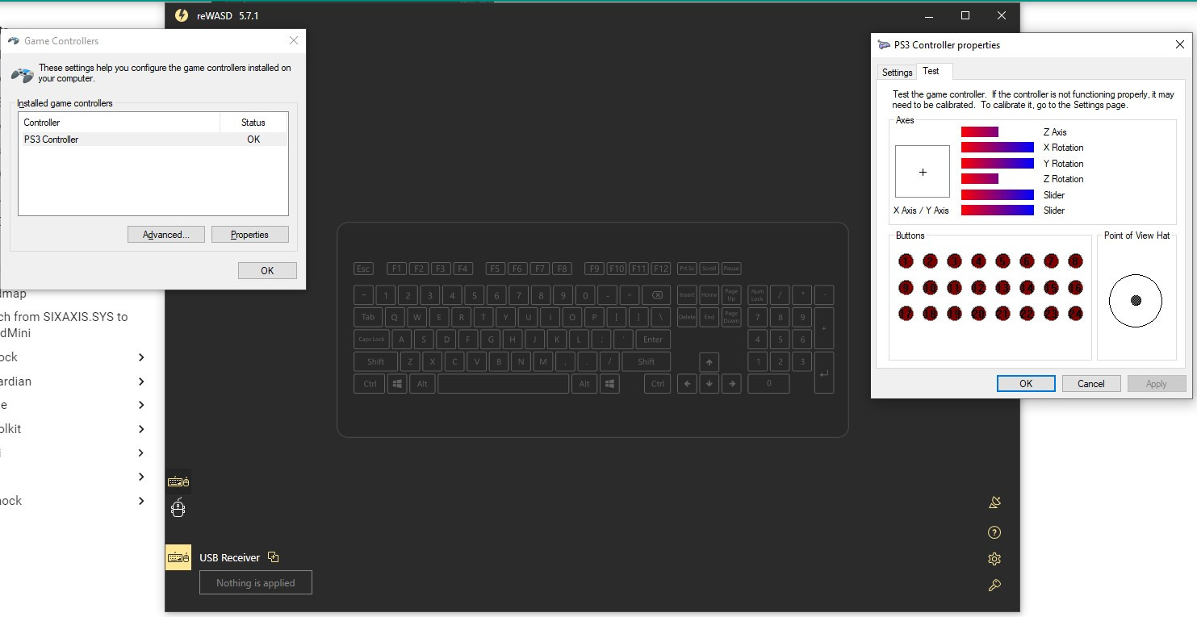Expand the sidebar row ending in 'olkit'

click(141, 429)
